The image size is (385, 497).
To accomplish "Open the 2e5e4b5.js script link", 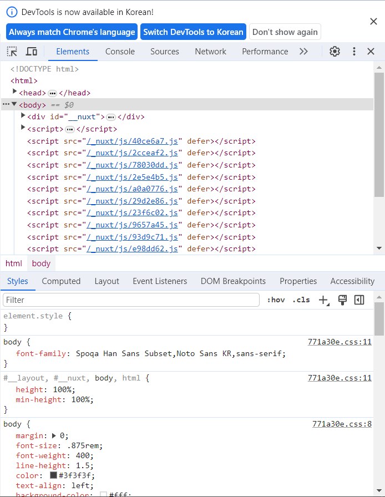I will (x=132, y=177).
